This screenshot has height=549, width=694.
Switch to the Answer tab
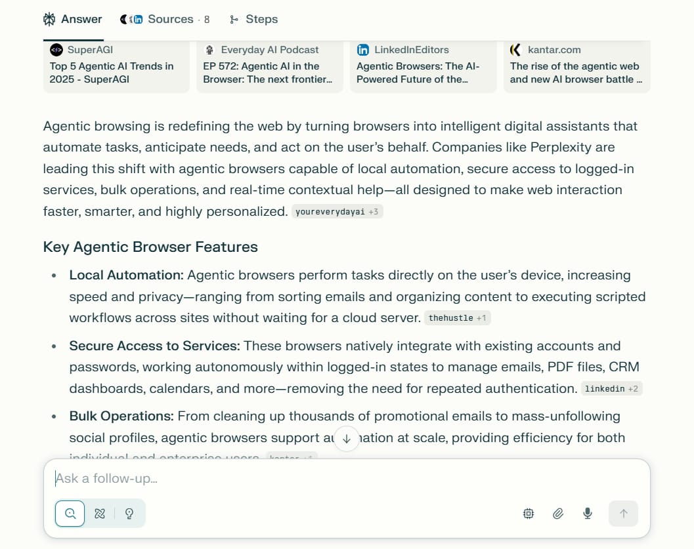coord(73,20)
